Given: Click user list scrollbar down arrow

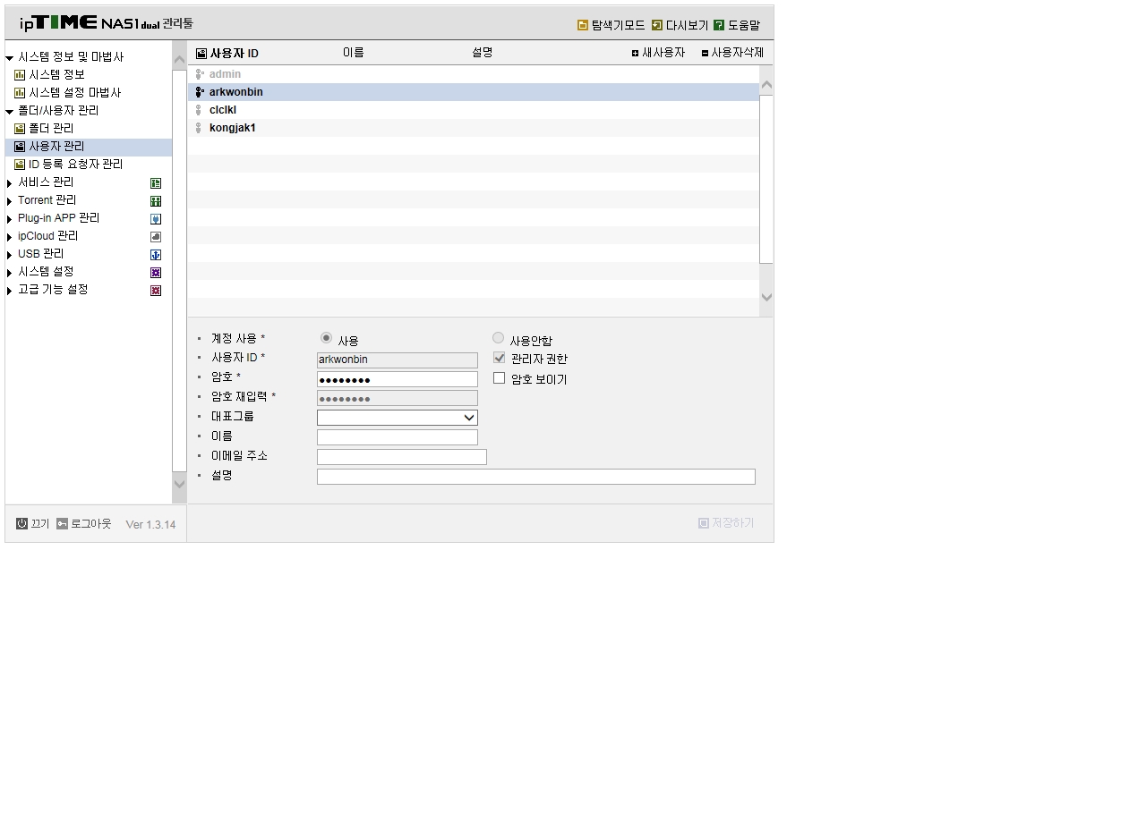Looking at the screenshot, I should tap(766, 297).
